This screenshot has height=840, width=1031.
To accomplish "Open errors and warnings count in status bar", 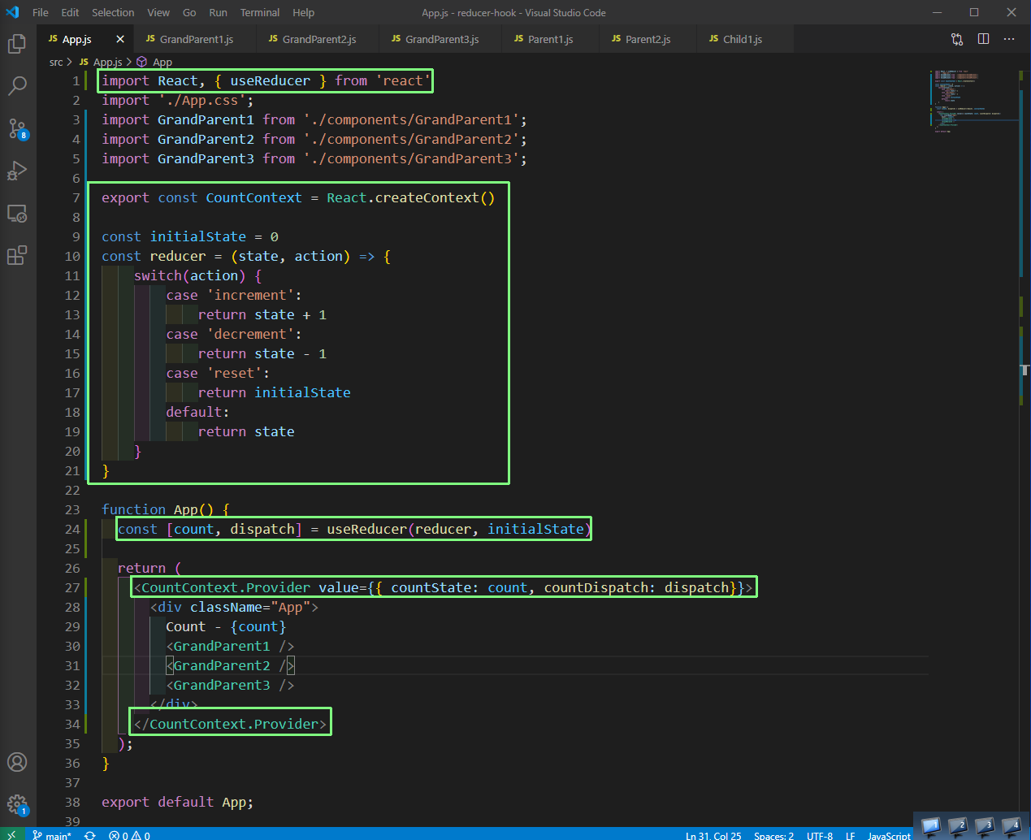I will pos(130,835).
